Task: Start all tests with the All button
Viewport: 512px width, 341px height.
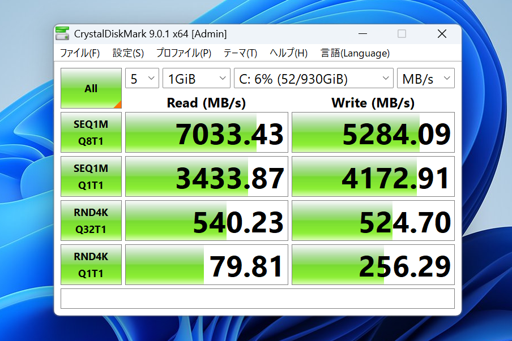Action: point(91,88)
